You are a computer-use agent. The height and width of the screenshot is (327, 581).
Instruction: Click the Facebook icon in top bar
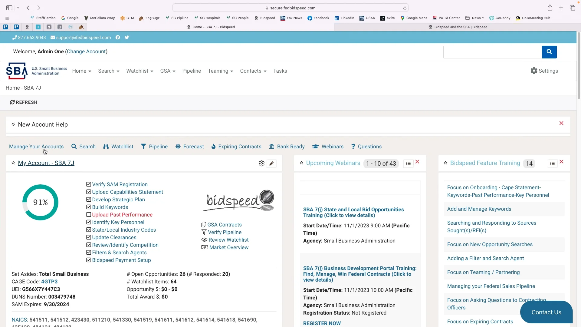click(x=118, y=38)
